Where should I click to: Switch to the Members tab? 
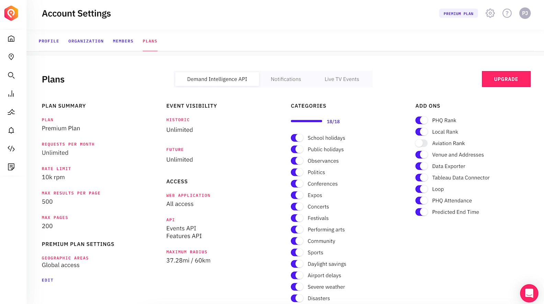[123, 41]
